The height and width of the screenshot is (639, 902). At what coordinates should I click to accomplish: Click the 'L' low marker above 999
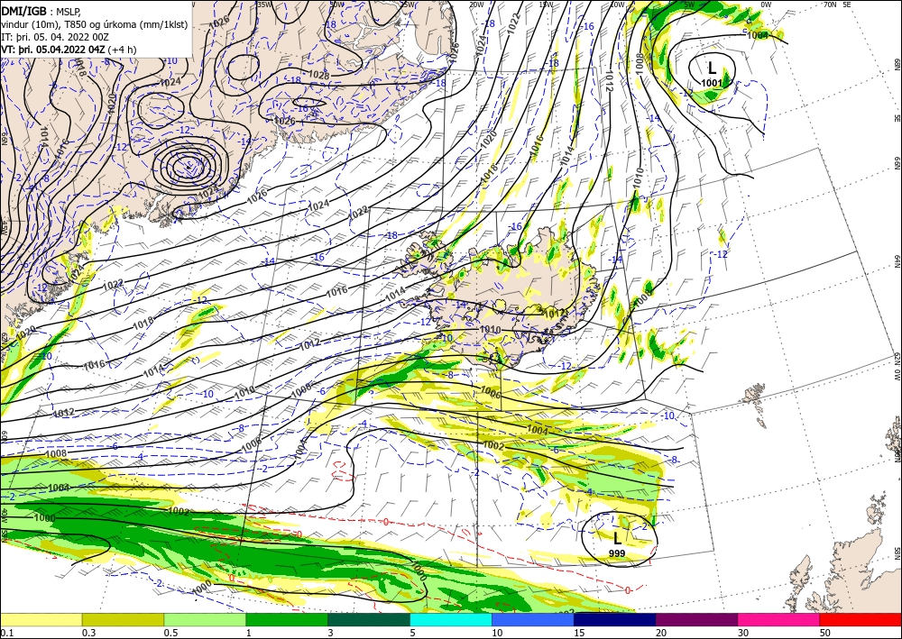(617, 538)
